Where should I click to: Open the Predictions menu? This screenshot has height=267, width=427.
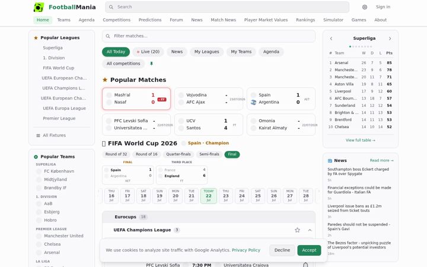point(150,20)
